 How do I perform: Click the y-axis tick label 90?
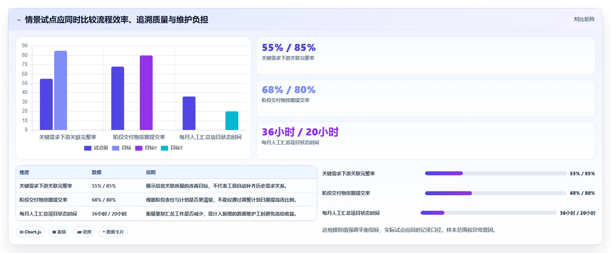[25, 46]
